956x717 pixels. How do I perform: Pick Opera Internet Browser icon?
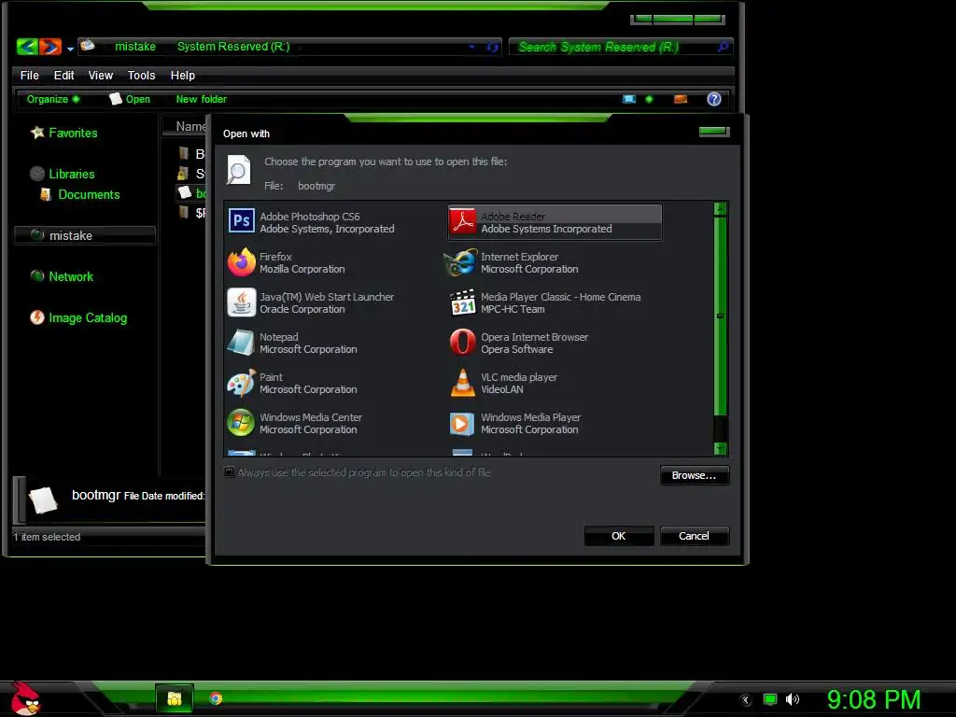[x=463, y=342]
